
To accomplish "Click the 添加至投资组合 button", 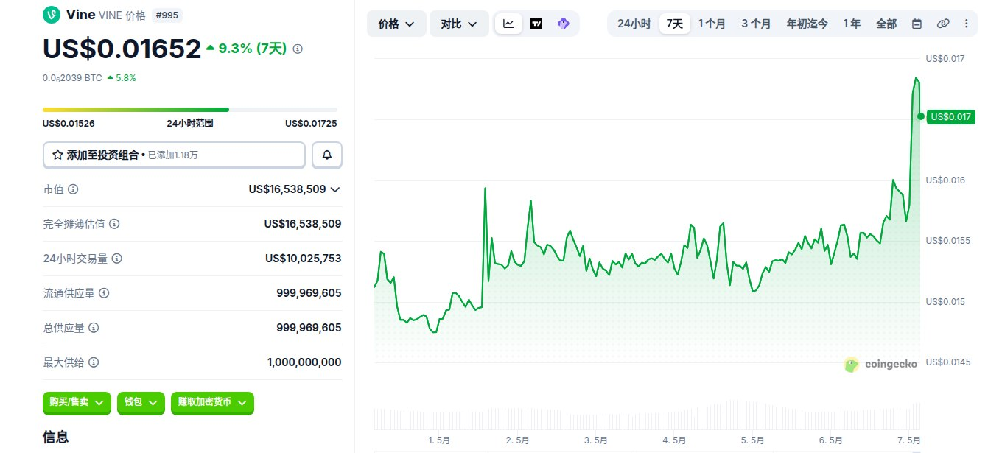I will (x=174, y=155).
